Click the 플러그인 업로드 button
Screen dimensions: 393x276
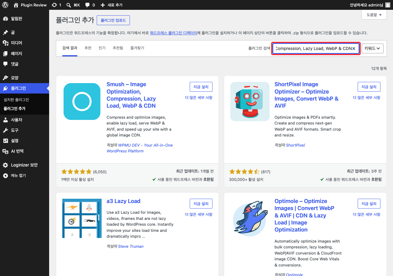pyautogui.click(x=113, y=20)
